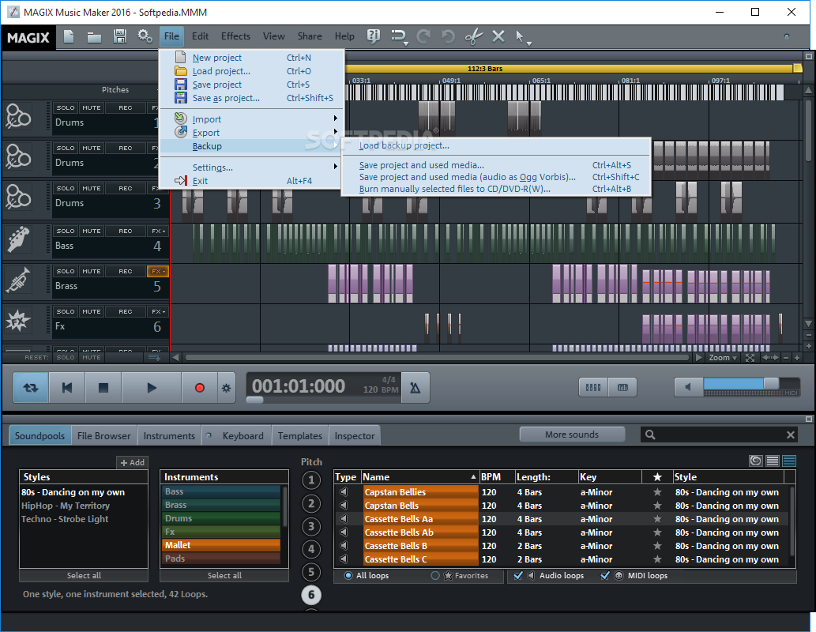Viewport: 816px width, 632px height.
Task: Preview the Capstan Bellies loop speaker icon
Action: [x=344, y=492]
